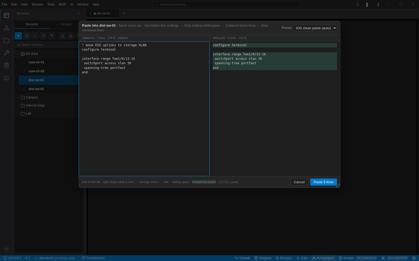Open the robot AI agent panel
Screen dimensions: 419x261
(x=7, y=65)
